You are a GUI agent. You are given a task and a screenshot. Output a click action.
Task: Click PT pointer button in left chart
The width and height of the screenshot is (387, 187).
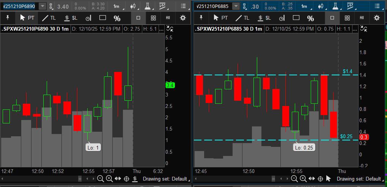pos(27,18)
